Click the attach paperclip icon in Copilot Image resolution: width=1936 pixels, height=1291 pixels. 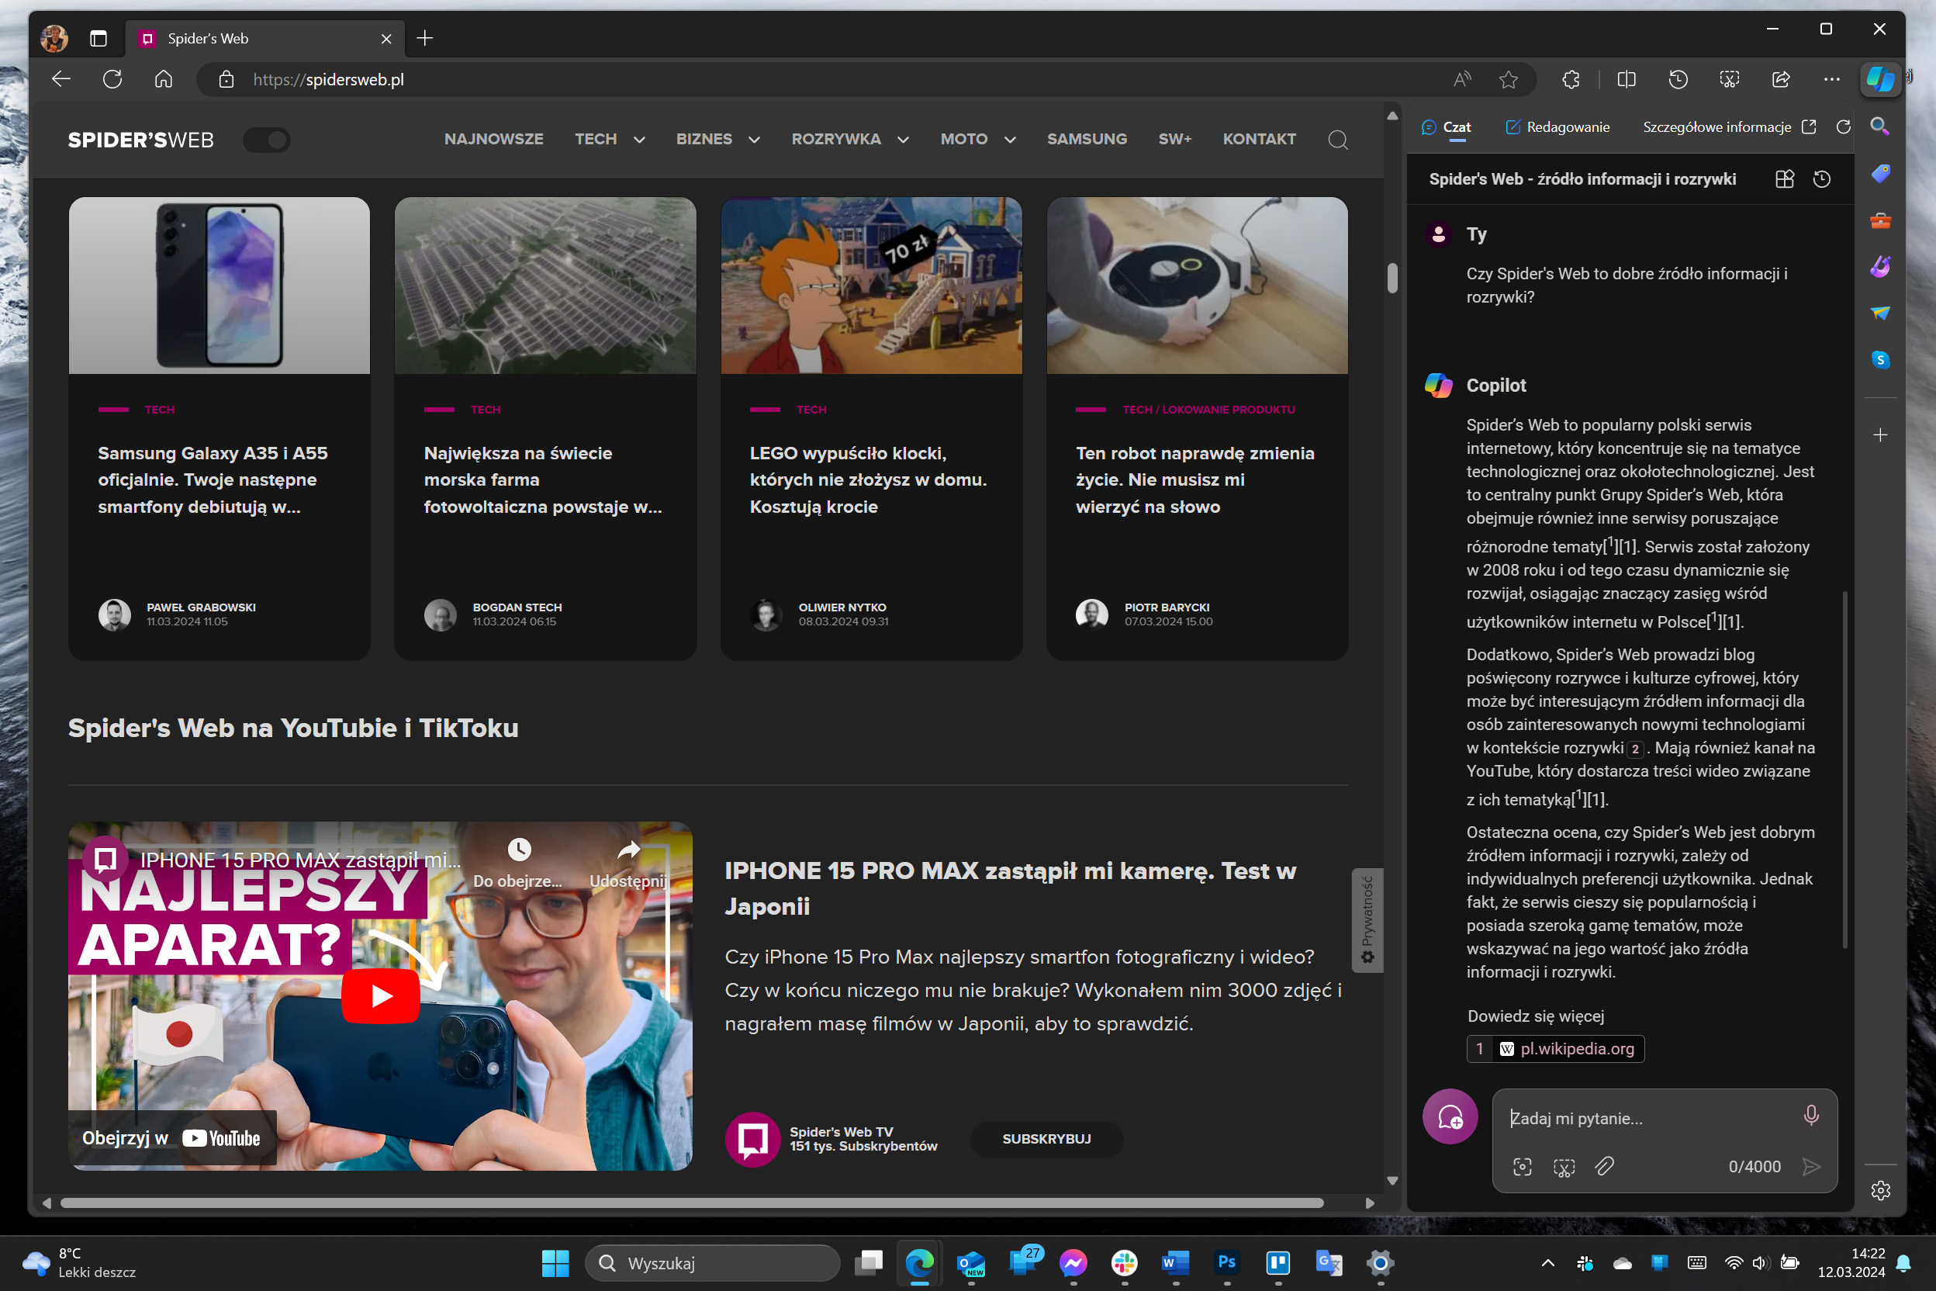1604,1166
